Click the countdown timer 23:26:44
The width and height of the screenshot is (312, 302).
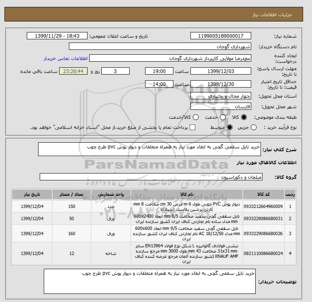click(x=73, y=71)
